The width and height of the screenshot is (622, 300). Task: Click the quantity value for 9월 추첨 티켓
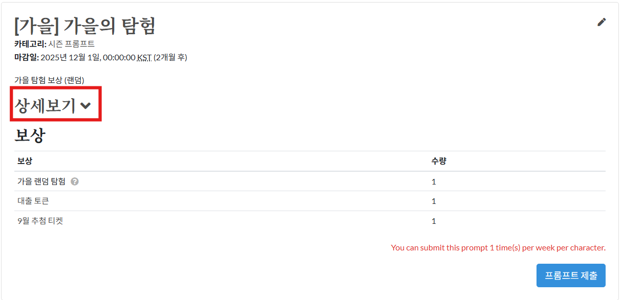[434, 221]
